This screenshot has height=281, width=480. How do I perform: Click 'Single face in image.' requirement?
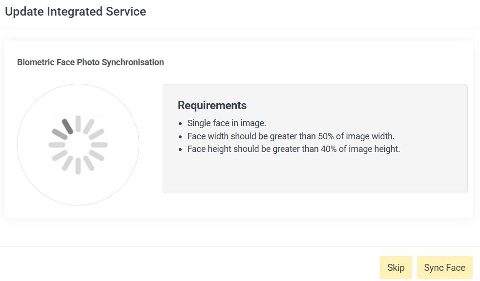point(227,123)
